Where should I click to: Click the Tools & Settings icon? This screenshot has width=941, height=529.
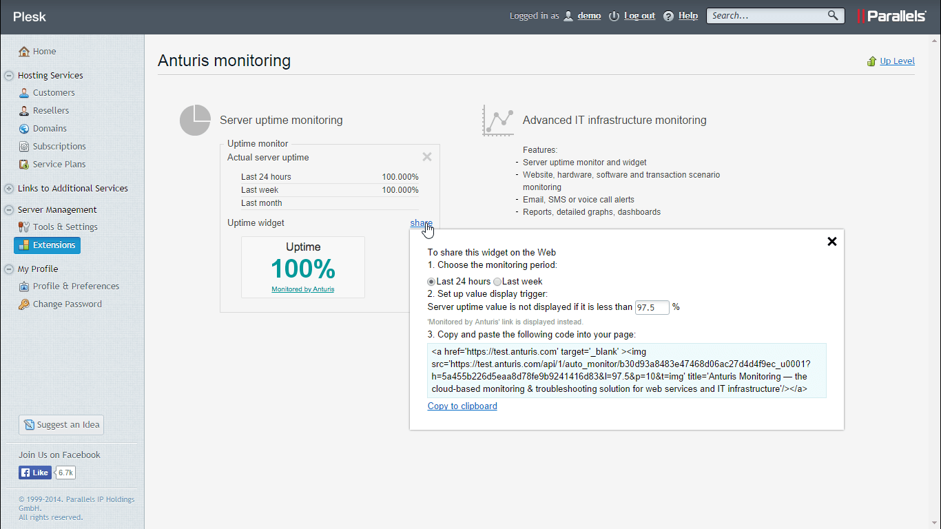tap(24, 227)
